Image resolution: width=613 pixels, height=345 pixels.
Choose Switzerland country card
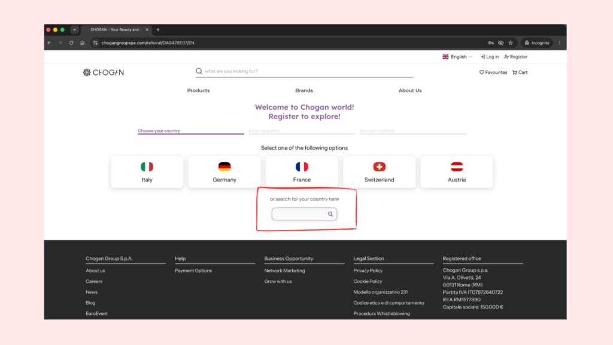[x=379, y=172]
